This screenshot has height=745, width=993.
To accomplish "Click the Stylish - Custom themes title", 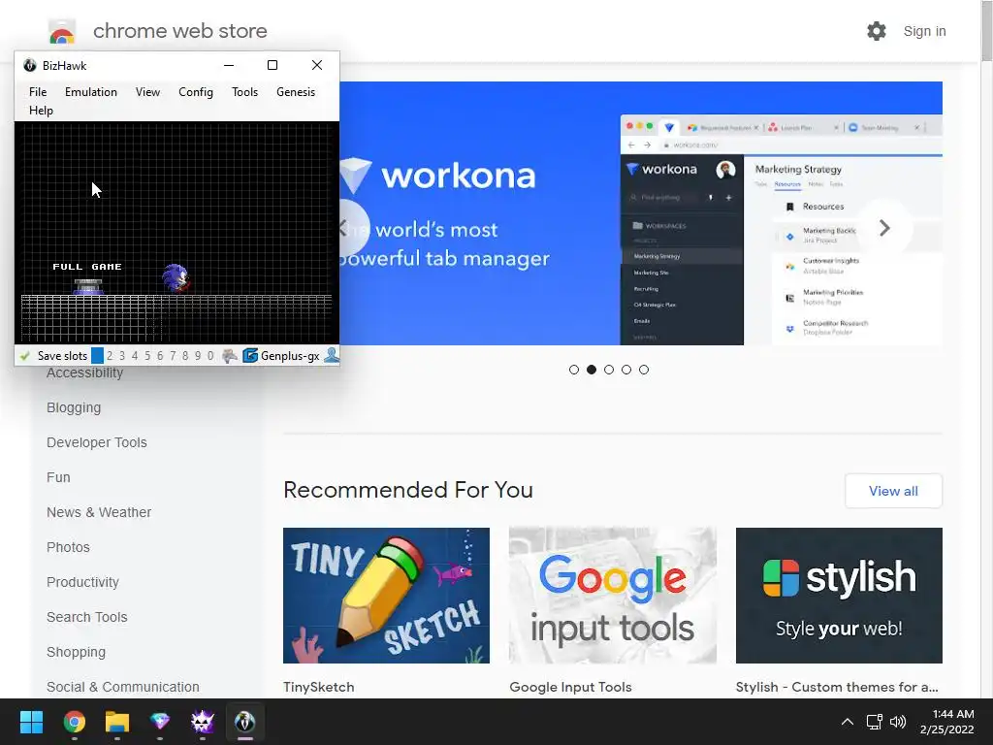I will (x=837, y=687).
